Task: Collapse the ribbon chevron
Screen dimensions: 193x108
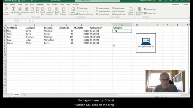Action: click(189, 17)
